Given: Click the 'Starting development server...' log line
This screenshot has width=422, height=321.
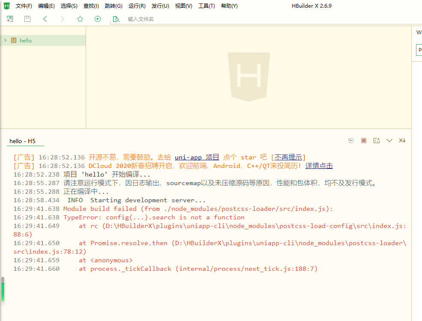Looking at the screenshot, I should click(x=148, y=200).
